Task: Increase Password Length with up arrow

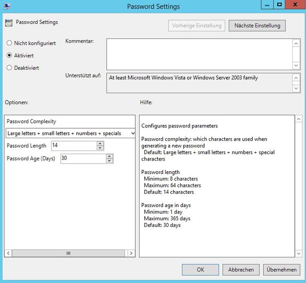Action: 100,143
